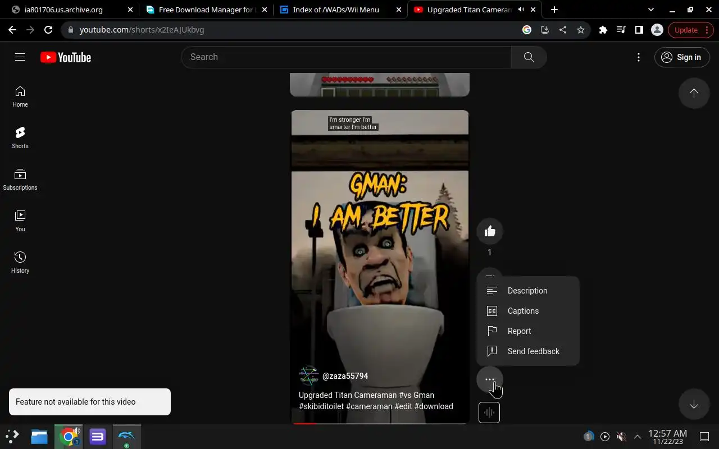Click the browser address bar URL
Image resolution: width=719 pixels, height=449 pixels.
tap(142, 30)
